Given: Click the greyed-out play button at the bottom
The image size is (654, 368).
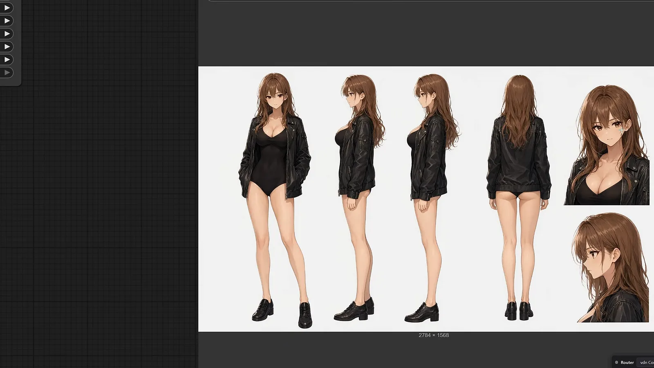Looking at the screenshot, I should click(x=7, y=73).
